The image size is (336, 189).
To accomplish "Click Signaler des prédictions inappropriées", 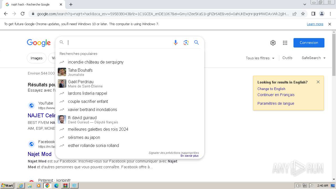I will (x=174, y=153).
